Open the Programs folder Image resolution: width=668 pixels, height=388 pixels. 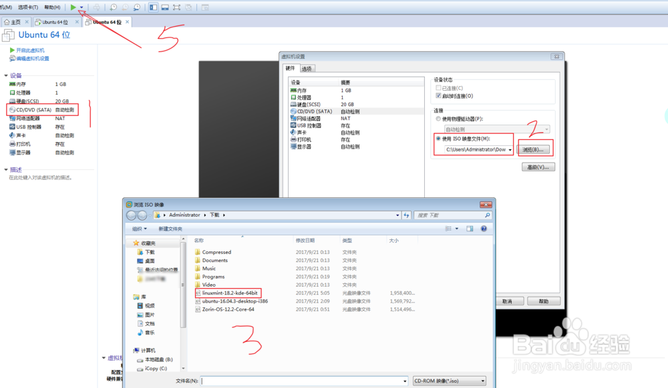point(213,277)
